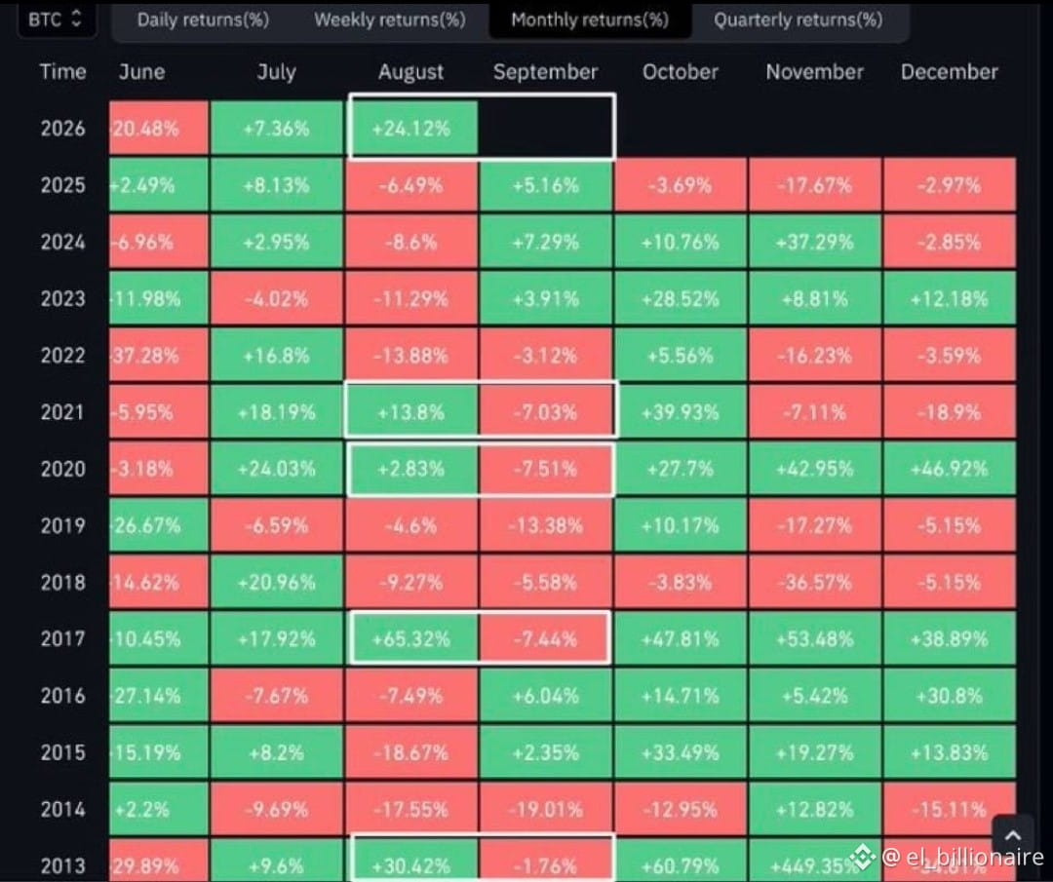Select the 2019 row label
The height and width of the screenshot is (882, 1053).
63,525
